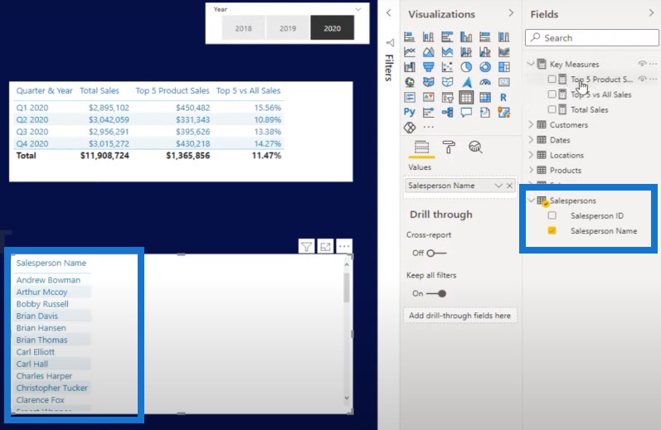The width and height of the screenshot is (661, 430).
Task: Select the Map globe visual
Action: pos(410,82)
